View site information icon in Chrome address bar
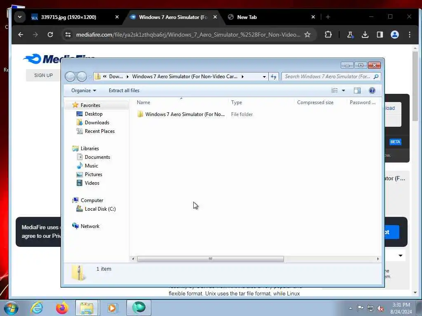The image size is (422, 316). (68, 35)
